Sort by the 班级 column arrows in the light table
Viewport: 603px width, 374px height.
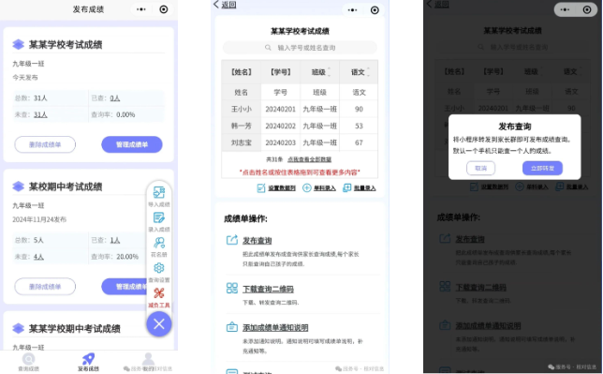pyautogui.click(x=330, y=72)
